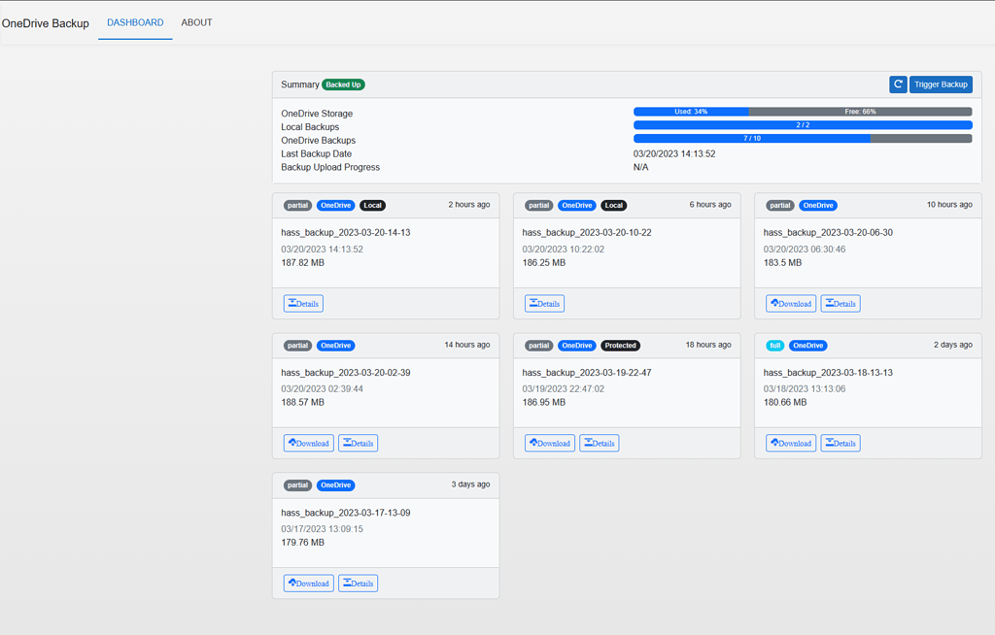Open Details for hass_backup_2023-03-17-13-09
Screen dimensions: 995x635
(x=358, y=583)
